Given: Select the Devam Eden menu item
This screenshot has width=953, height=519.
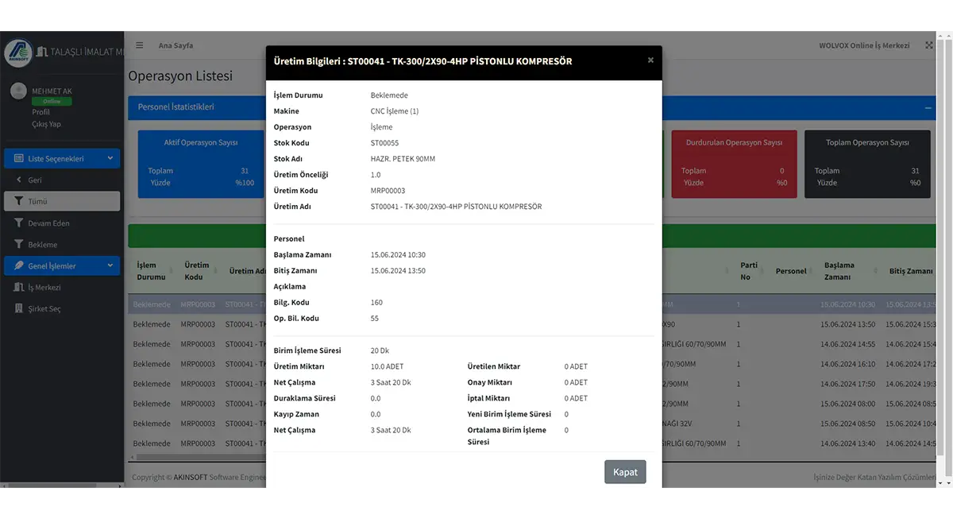Looking at the screenshot, I should pyautogui.click(x=62, y=223).
